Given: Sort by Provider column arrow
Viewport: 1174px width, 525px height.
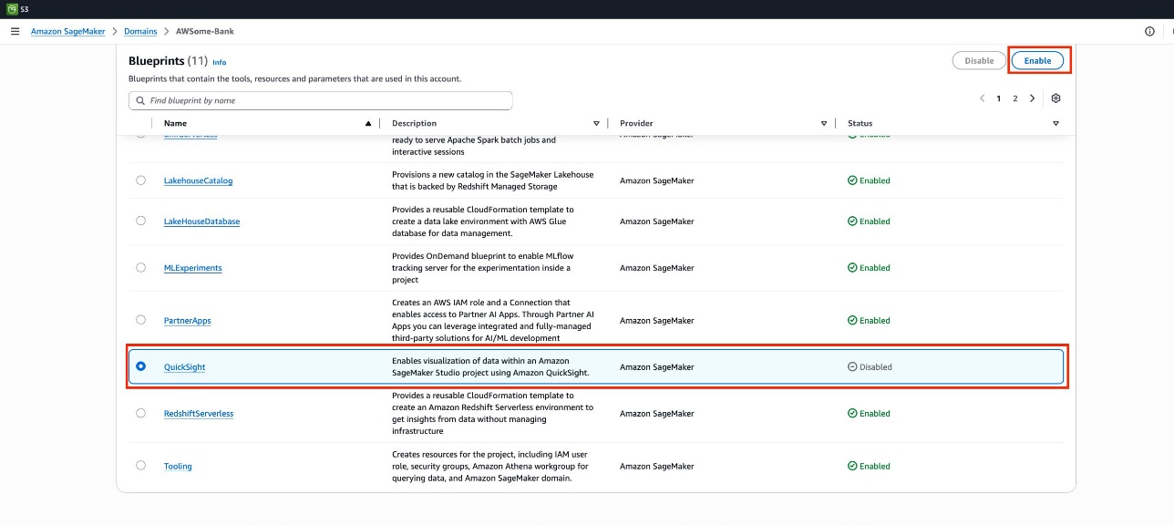Looking at the screenshot, I should point(824,123).
